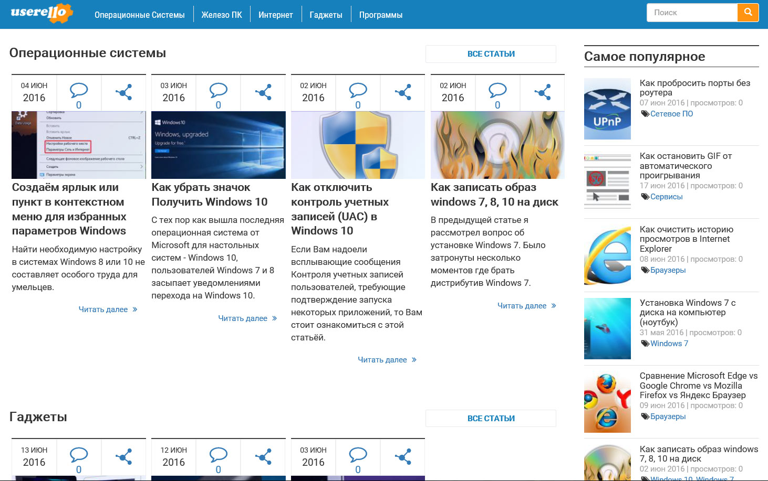Click tag icon next to Сервисы

tap(645, 197)
